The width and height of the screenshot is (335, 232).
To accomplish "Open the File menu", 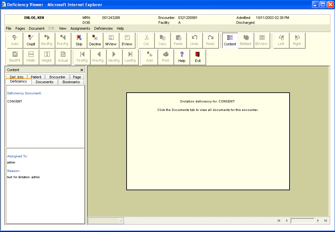I will click(9, 28).
